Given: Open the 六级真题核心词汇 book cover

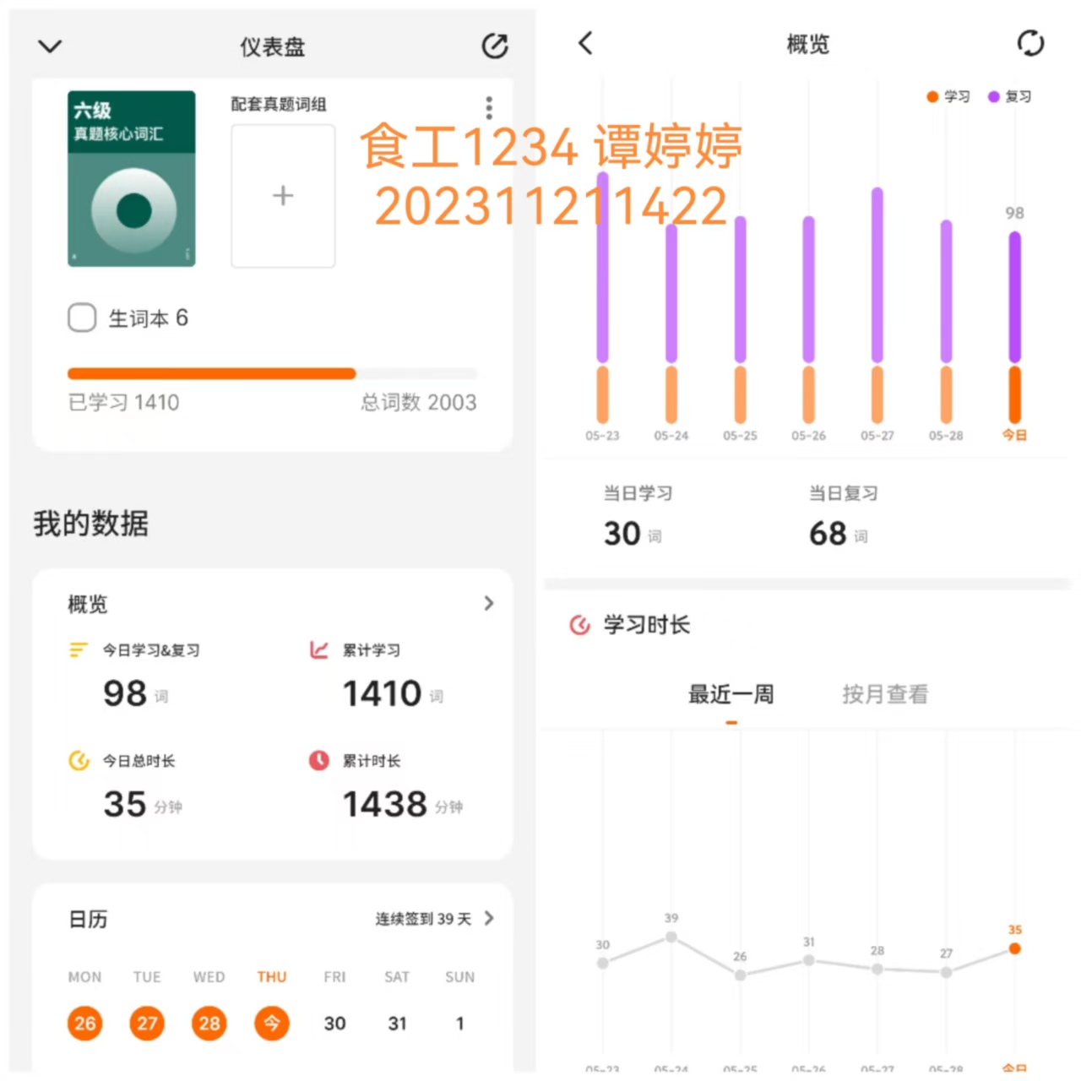Looking at the screenshot, I should tap(132, 178).
